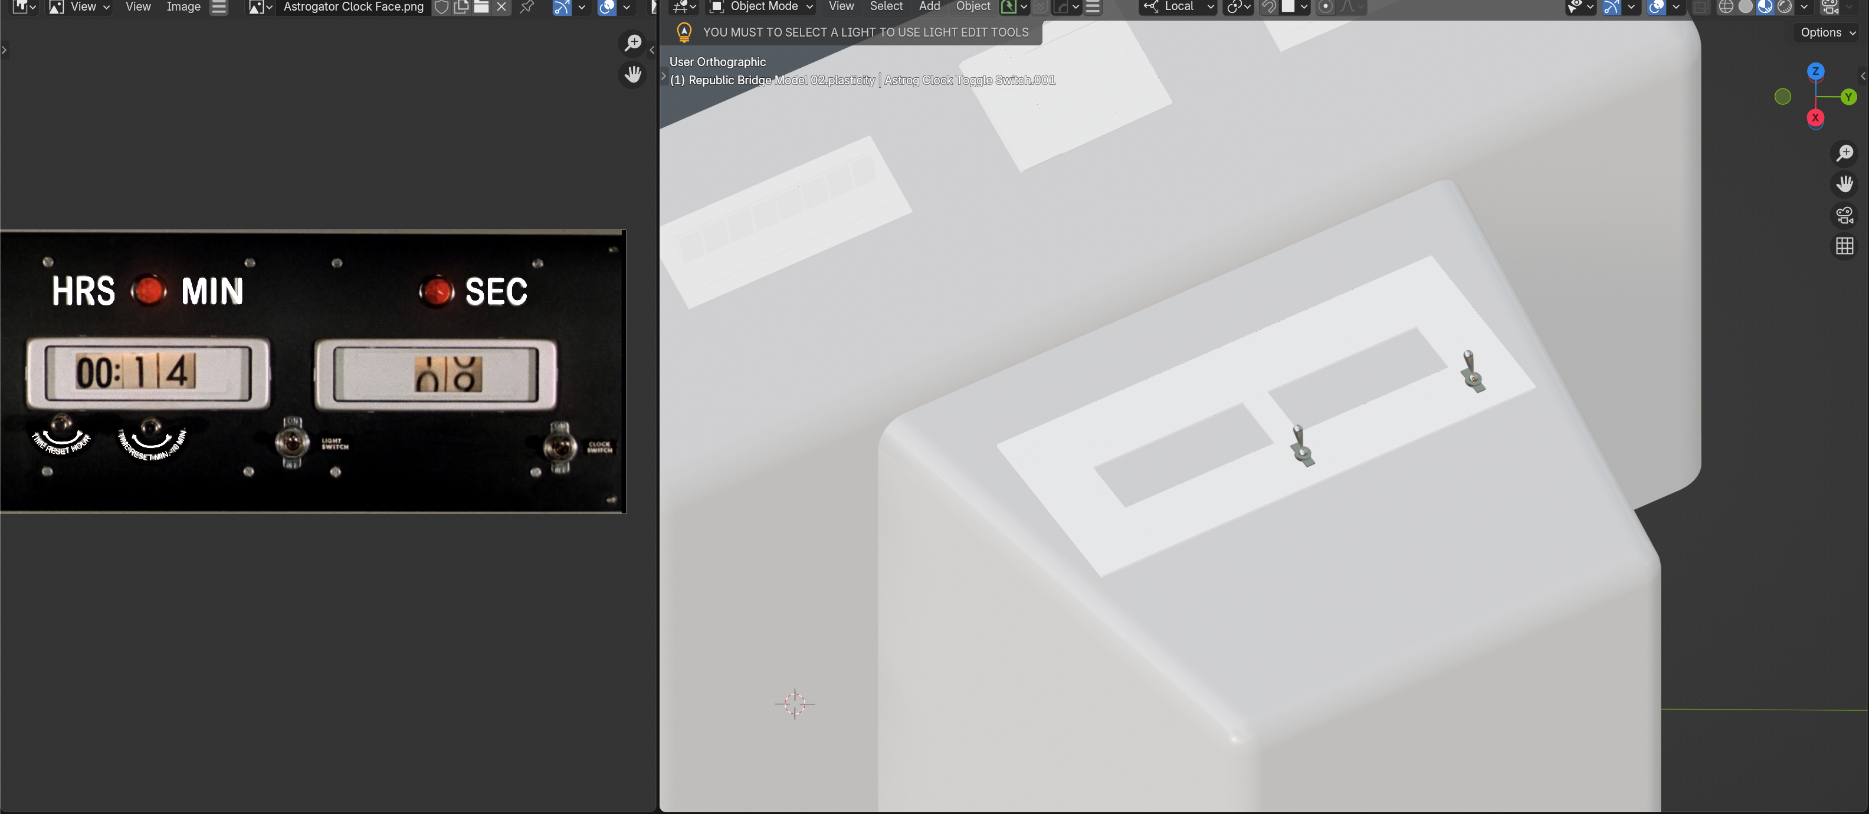Open the Select menu
The image size is (1869, 814).
[x=886, y=6]
